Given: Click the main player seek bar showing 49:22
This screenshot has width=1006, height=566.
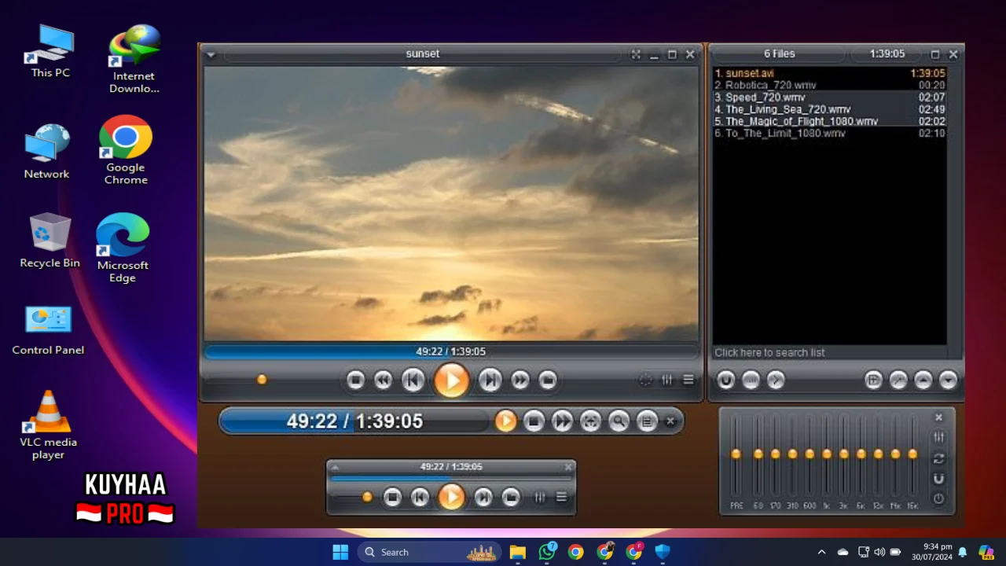Looking at the screenshot, I should 451,351.
